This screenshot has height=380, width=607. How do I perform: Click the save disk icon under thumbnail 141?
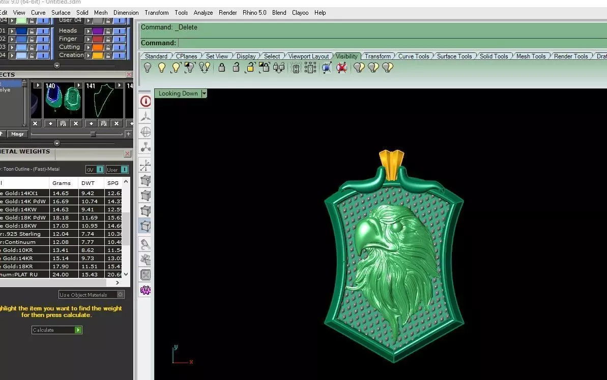103,123
